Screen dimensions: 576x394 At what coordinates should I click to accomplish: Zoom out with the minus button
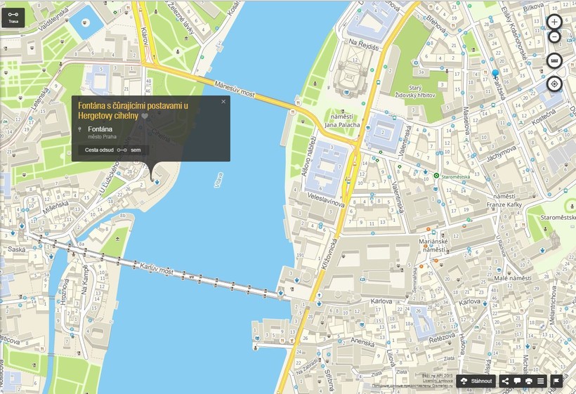(554, 37)
